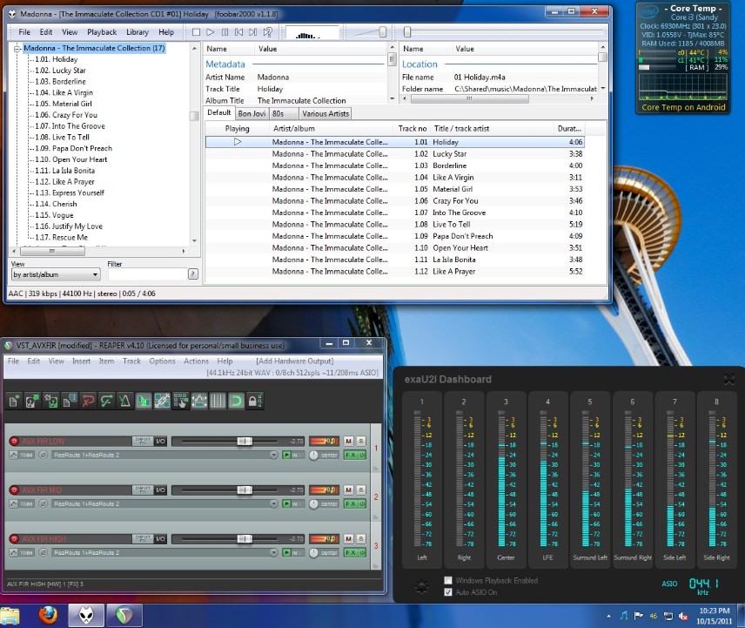The width and height of the screenshot is (745, 628).
Task: Click volume fader of AVX FIR LOW track
Action: [245, 442]
